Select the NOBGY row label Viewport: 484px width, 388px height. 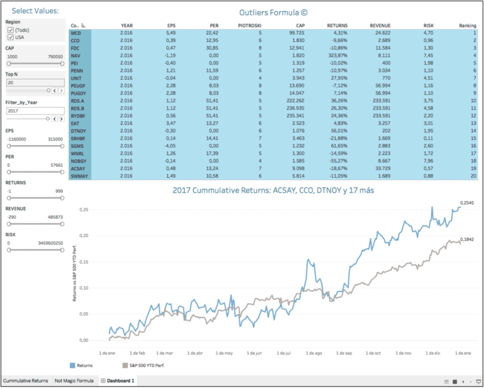click(x=80, y=161)
